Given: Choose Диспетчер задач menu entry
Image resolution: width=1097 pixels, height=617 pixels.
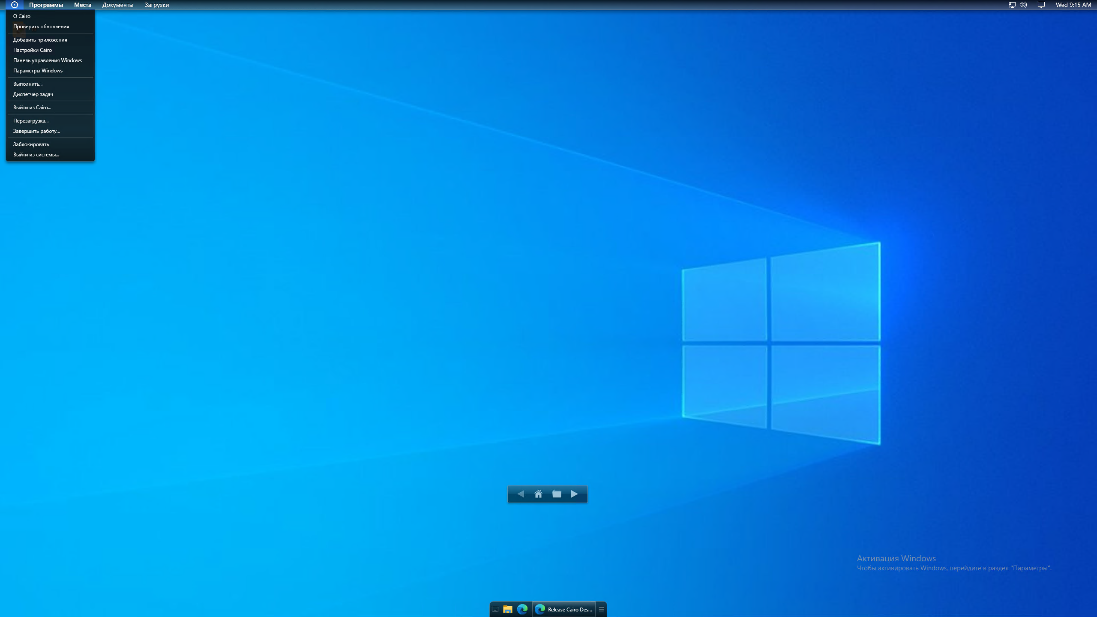Looking at the screenshot, I should pos(33,94).
